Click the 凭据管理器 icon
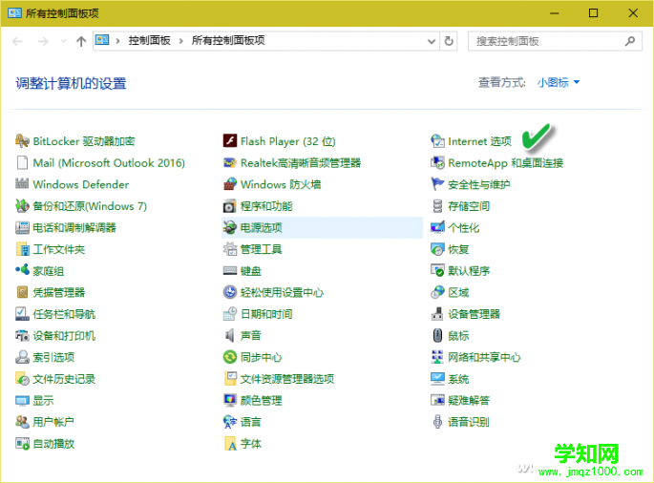654x483 pixels. (x=22, y=292)
